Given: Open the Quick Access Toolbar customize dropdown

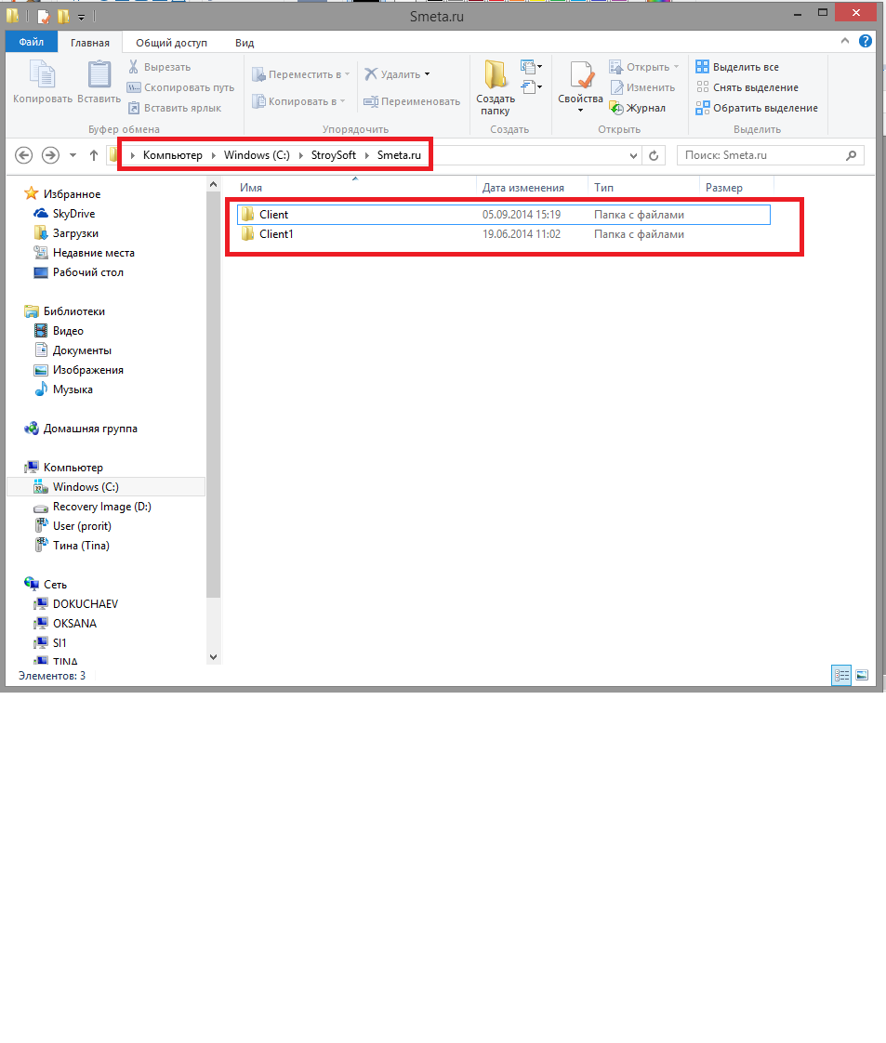Looking at the screenshot, I should tap(82, 17).
